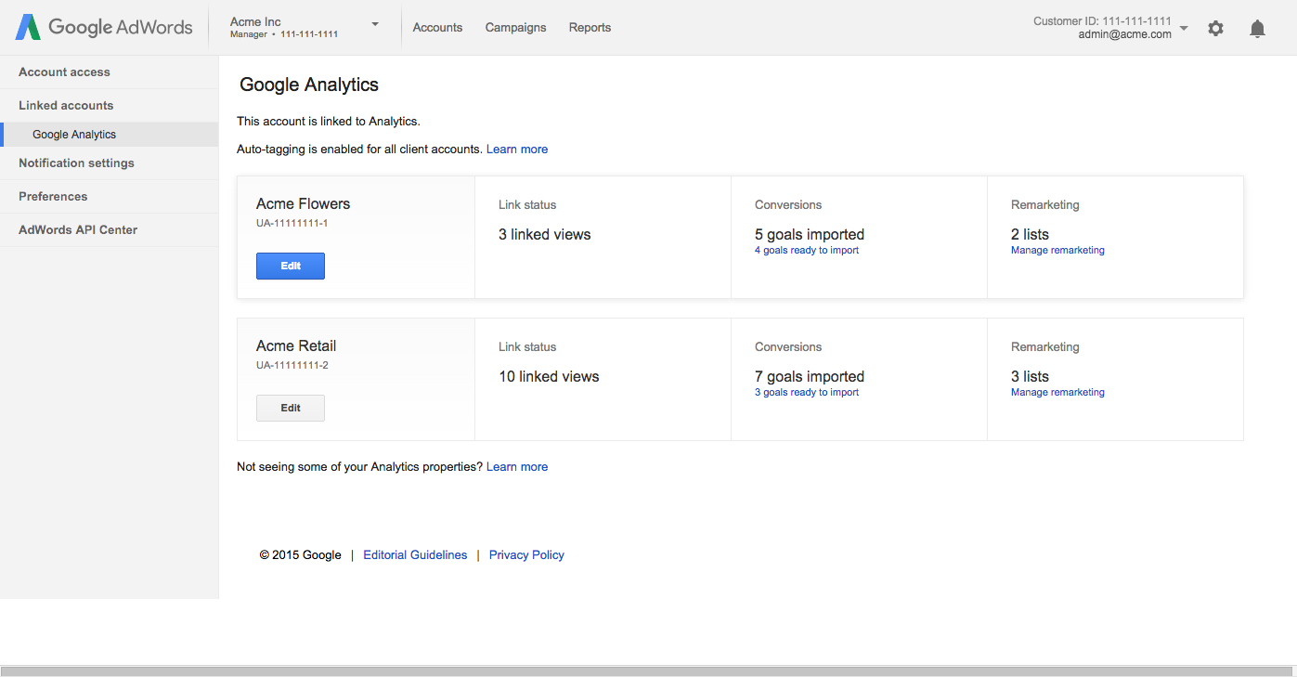
Task: Expand the Acme Inc account dropdown arrow
Action: 375,24
